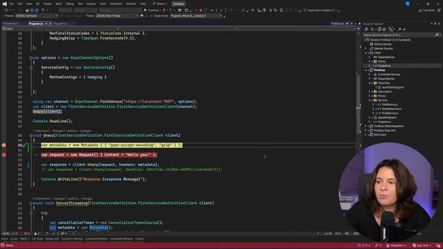Open the Process dropdown
The width and height of the screenshot is (443, 249).
point(37,16)
